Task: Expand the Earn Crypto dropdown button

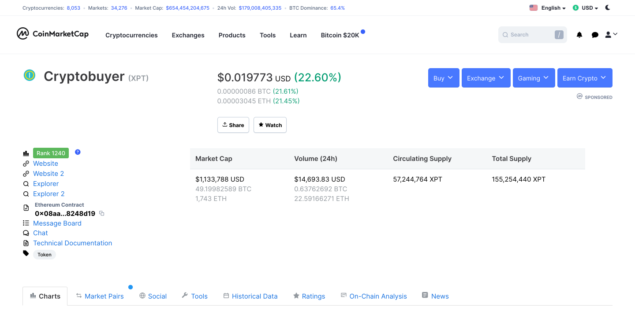Action: [x=585, y=78]
